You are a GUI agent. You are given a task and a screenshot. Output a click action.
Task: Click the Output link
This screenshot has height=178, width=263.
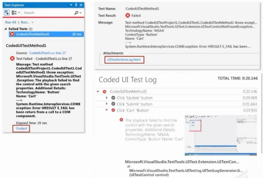[21, 129]
